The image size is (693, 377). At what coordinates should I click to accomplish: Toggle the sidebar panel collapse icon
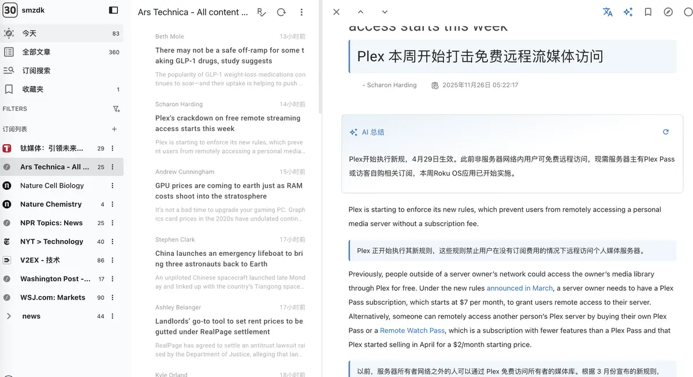[113, 10]
